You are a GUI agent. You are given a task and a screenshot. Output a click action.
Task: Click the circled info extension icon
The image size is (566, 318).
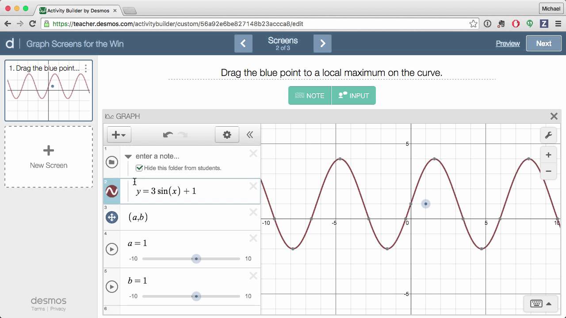[x=487, y=24]
